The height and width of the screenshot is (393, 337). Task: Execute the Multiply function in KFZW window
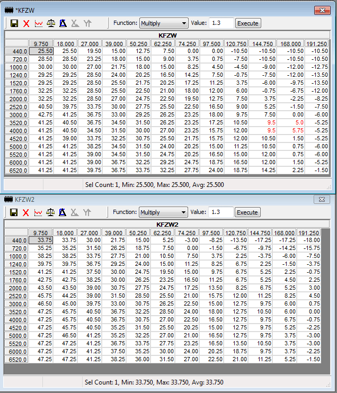248,23
